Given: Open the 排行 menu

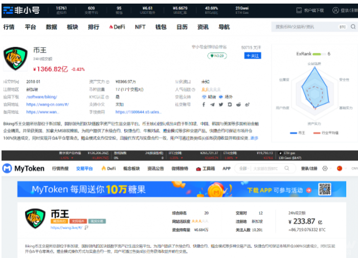Looking at the screenshot, I should [94, 27].
